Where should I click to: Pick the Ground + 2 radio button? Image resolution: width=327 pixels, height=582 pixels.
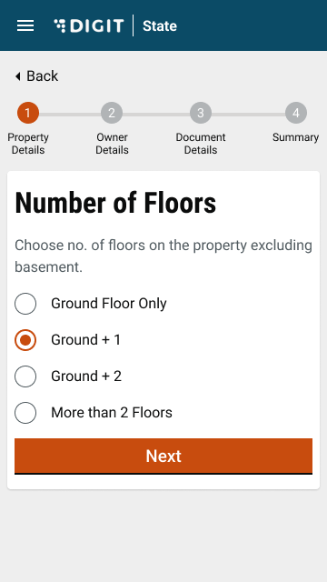tap(25, 376)
